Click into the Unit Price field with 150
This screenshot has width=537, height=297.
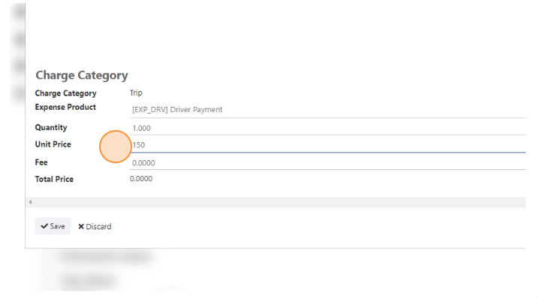(327, 144)
